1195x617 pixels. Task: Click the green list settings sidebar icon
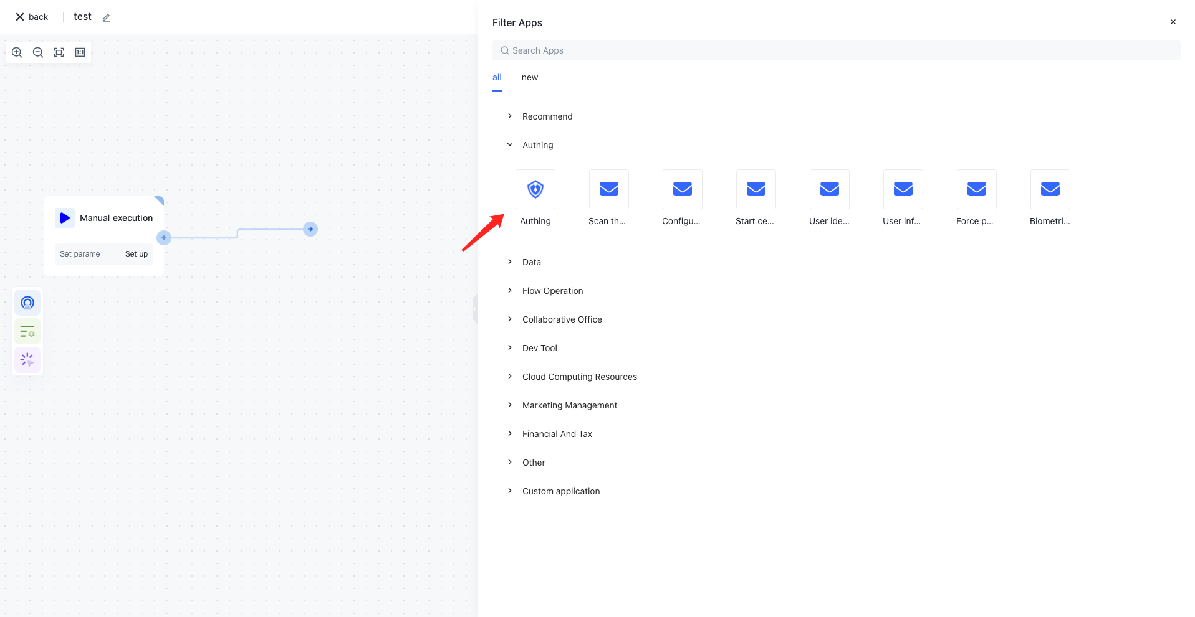27,331
